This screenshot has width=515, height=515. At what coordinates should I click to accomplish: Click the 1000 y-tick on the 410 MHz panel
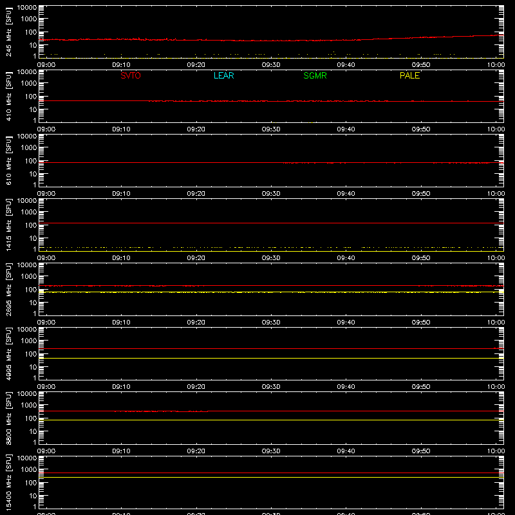click(x=29, y=84)
